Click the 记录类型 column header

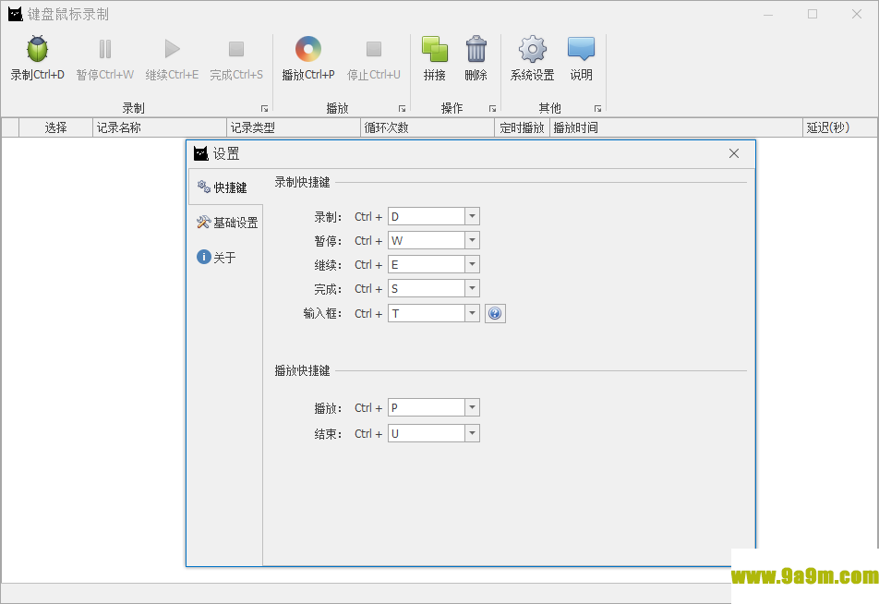[294, 127]
